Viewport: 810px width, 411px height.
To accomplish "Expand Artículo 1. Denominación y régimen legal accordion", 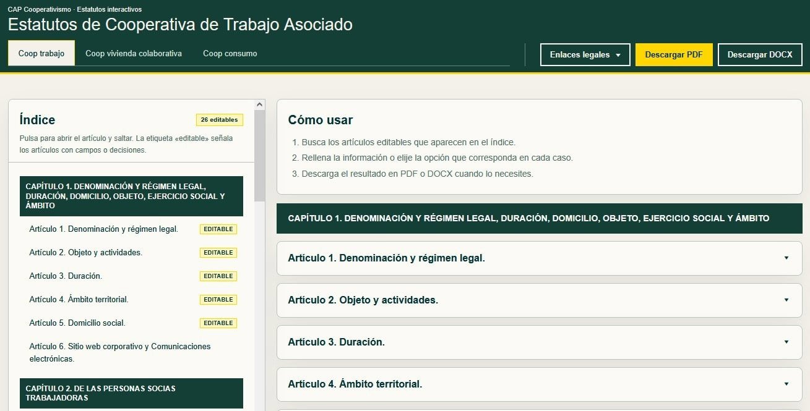I will pos(539,258).
